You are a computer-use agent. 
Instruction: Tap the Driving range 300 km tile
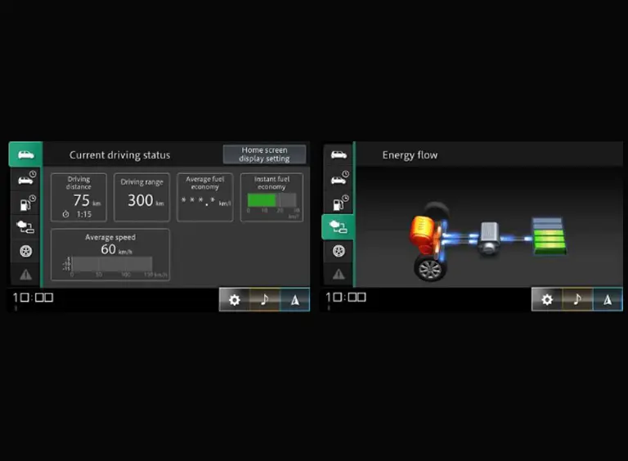pyautogui.click(x=141, y=197)
